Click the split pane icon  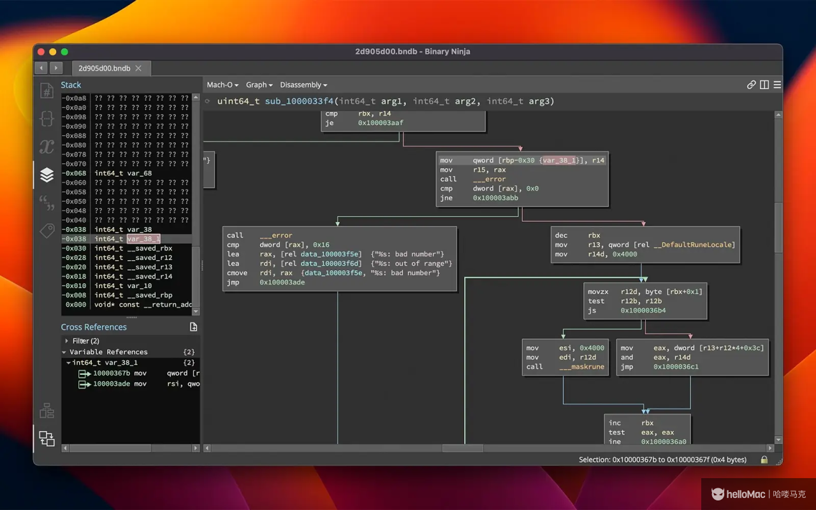764,85
